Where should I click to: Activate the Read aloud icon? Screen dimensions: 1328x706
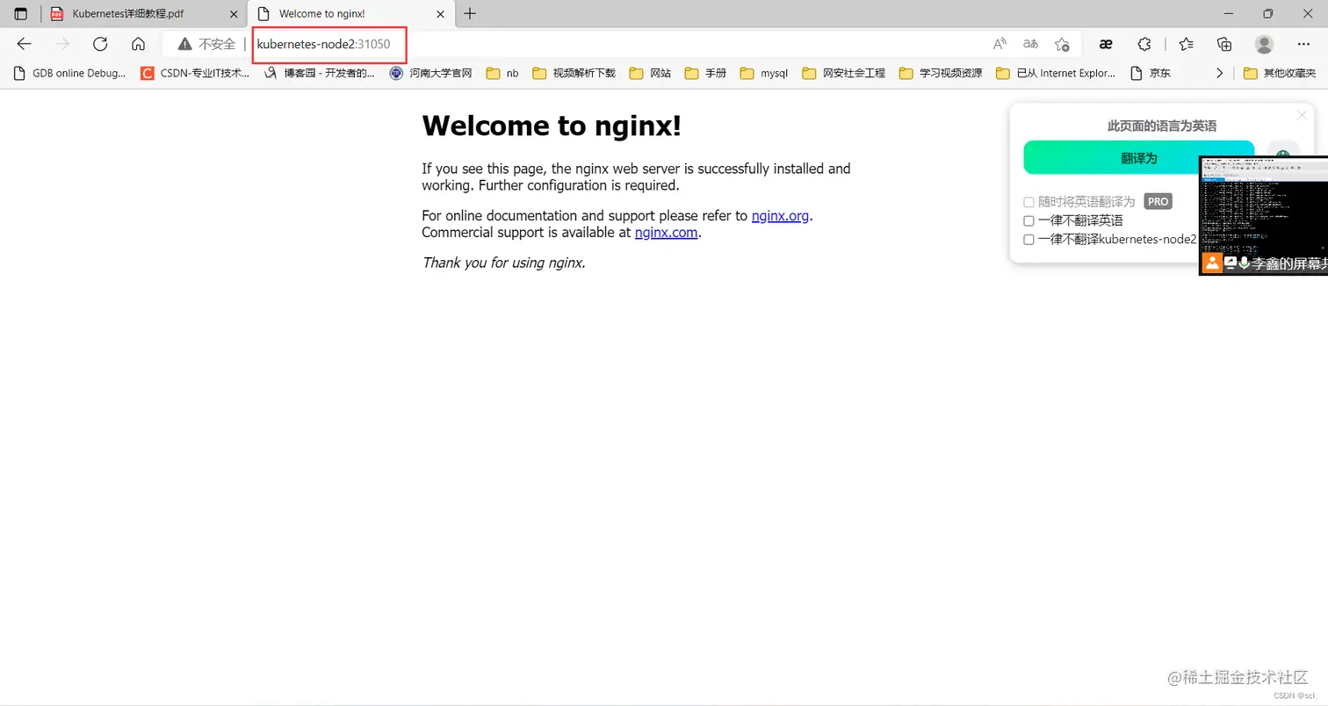(x=1000, y=44)
